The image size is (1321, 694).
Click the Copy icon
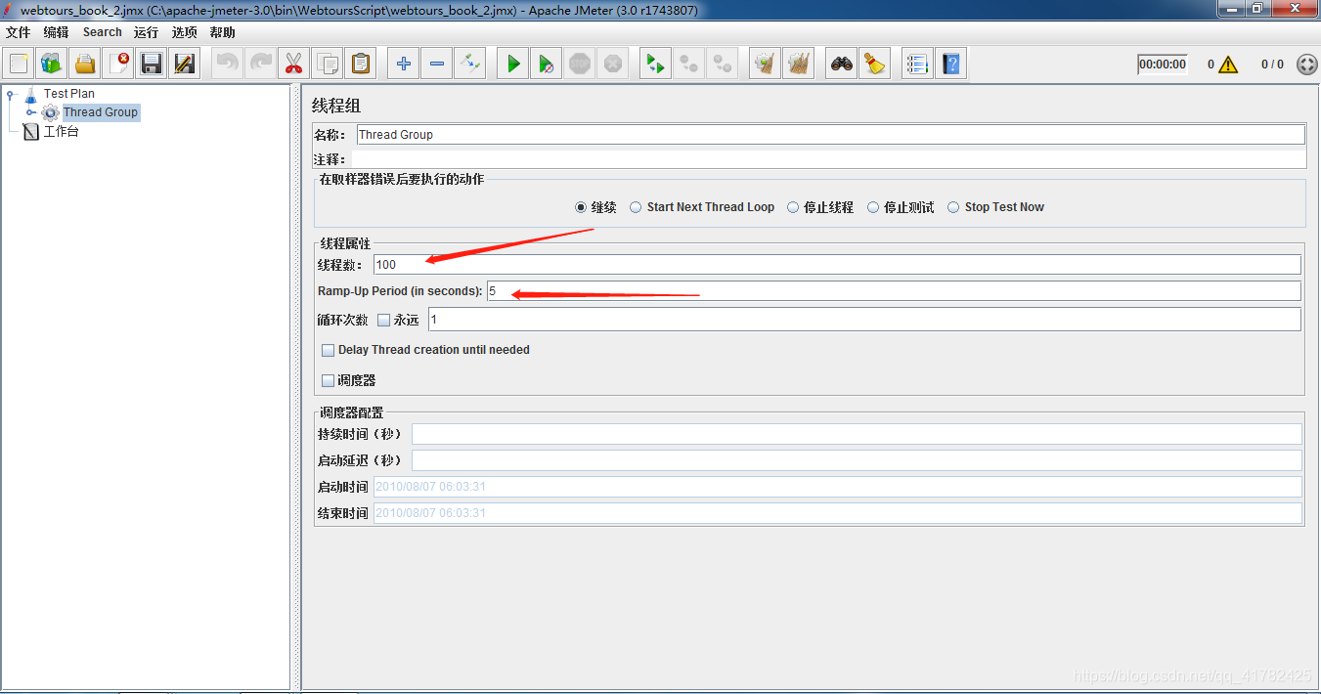coord(328,65)
